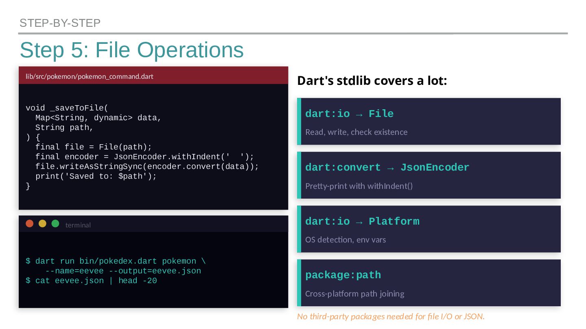Click the "void _saveToFile(" code line
The image size is (586, 329).
[x=67, y=108]
